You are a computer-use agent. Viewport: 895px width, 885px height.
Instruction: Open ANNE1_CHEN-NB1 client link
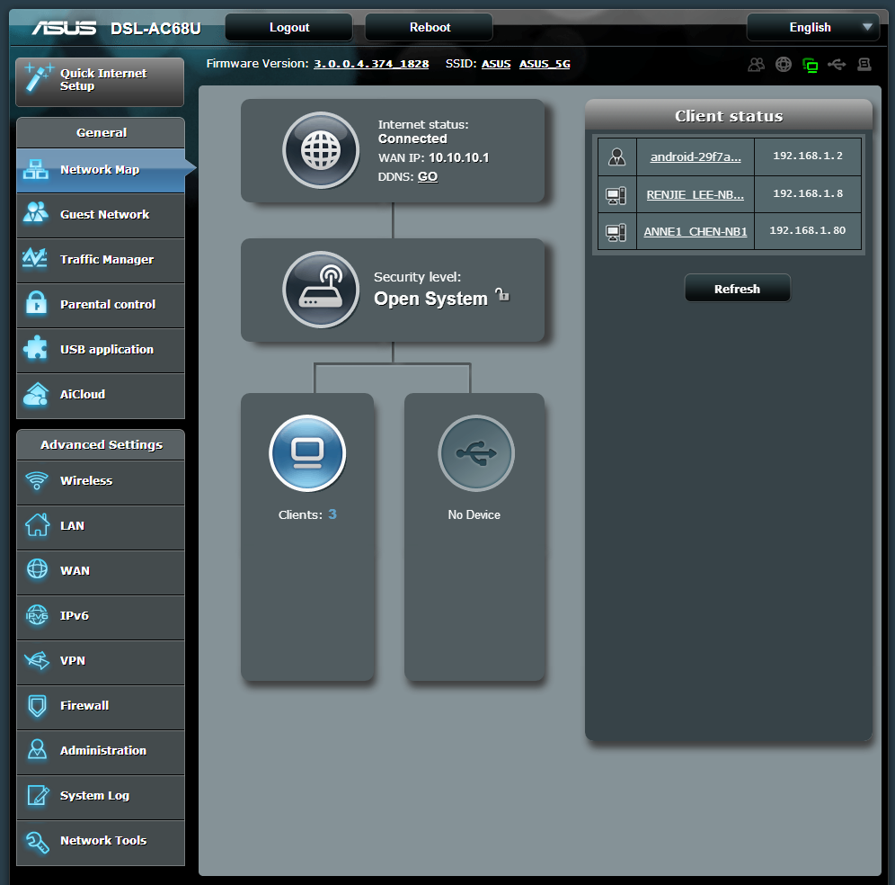696,231
